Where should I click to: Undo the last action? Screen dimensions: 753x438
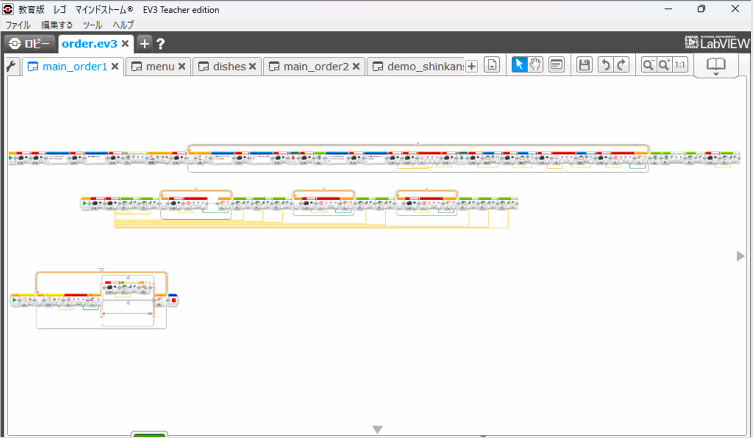[605, 65]
